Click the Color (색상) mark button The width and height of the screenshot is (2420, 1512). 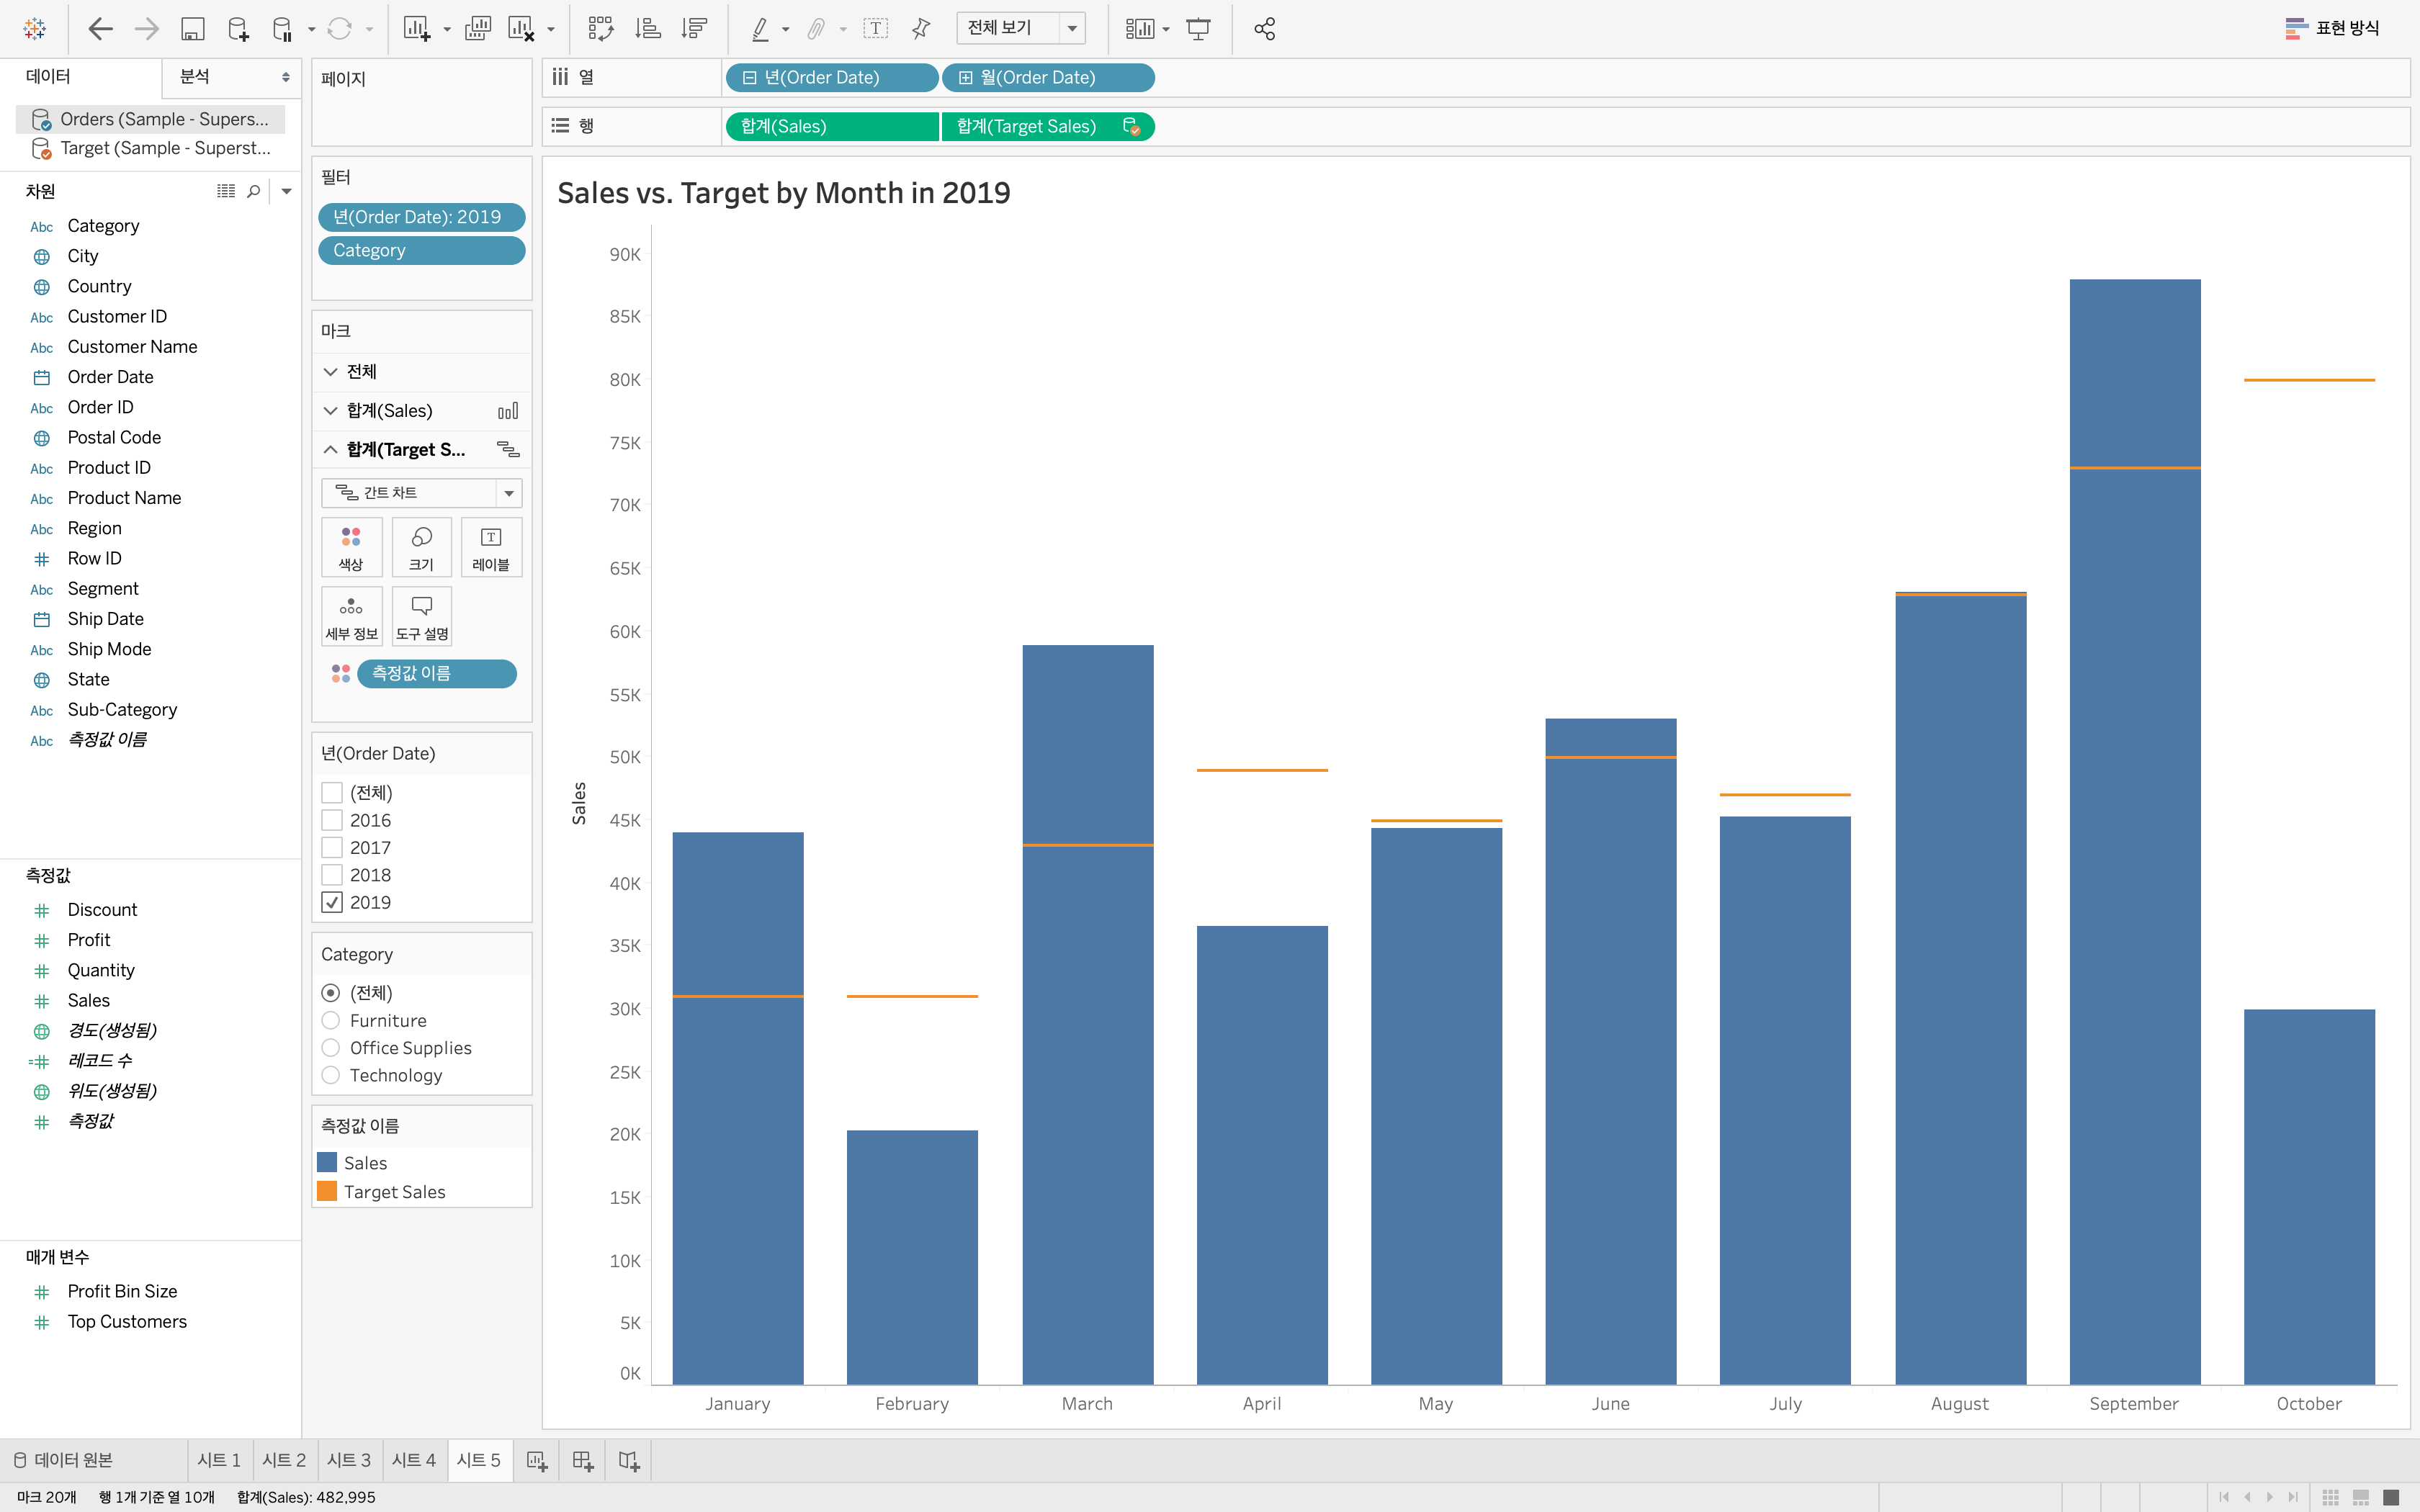point(351,547)
